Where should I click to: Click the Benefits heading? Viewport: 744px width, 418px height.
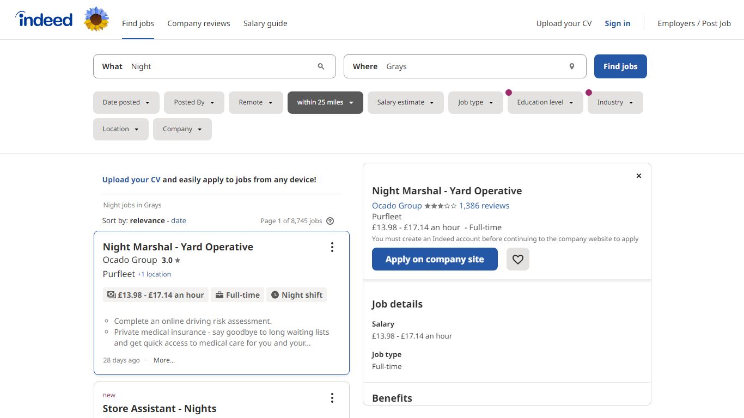[392, 398]
